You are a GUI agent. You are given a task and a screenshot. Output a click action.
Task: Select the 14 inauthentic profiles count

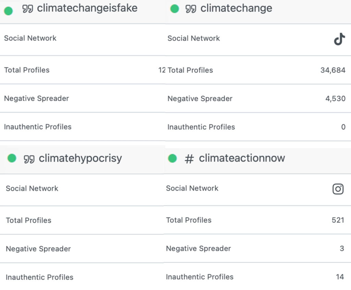click(x=340, y=277)
